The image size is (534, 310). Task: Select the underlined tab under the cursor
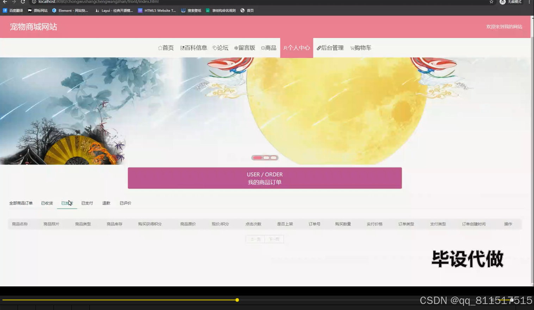[x=67, y=203]
